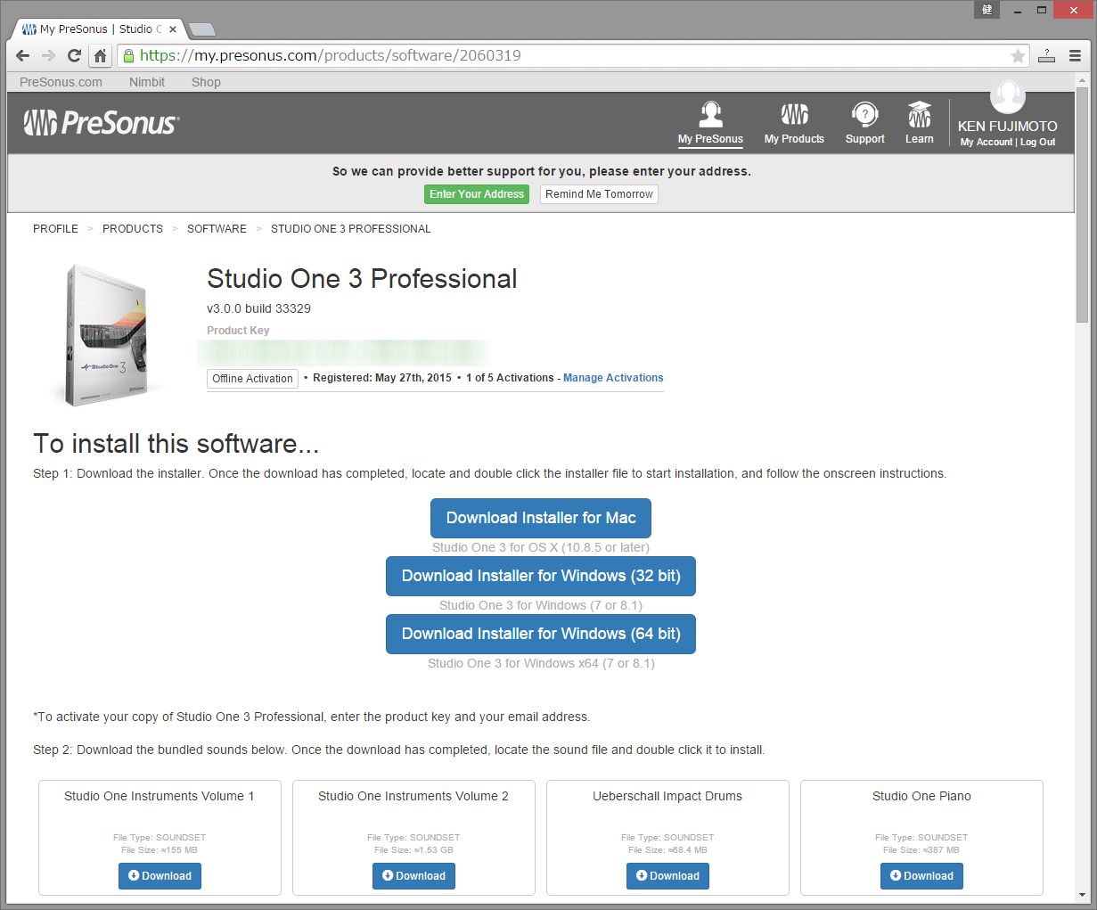Click the STUDIO ONE 3 PROFESSIONAL breadcrumb
The image size is (1097, 910).
tap(351, 229)
